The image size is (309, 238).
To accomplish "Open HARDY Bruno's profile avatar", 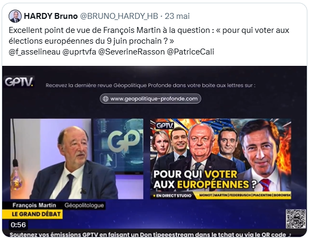I will (15, 16).
